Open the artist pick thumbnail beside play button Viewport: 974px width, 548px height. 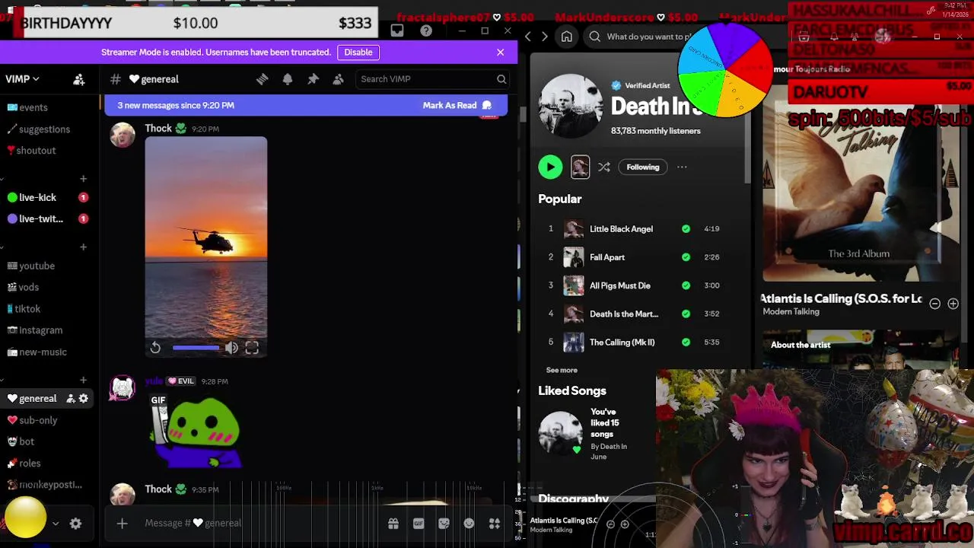pos(580,167)
